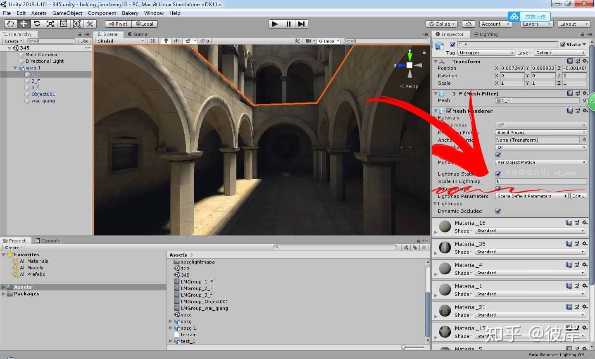Start Play mode
Viewport: 595px width, 359px height.
275,24
